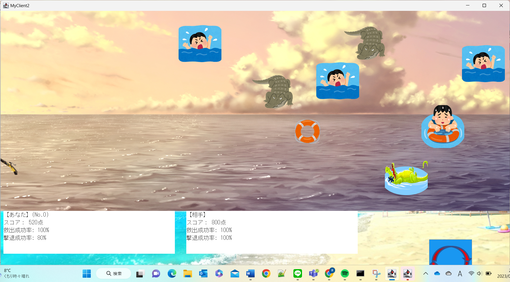The width and height of the screenshot is (510, 282).
Task: Open the Teams Chat taskbar icon
Action: pyautogui.click(x=156, y=274)
